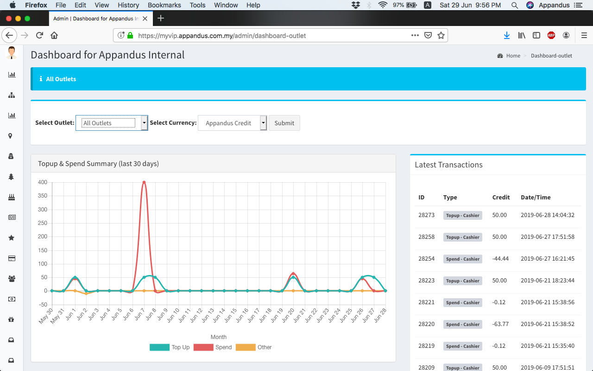Open a new tab with the plus button

point(161,19)
